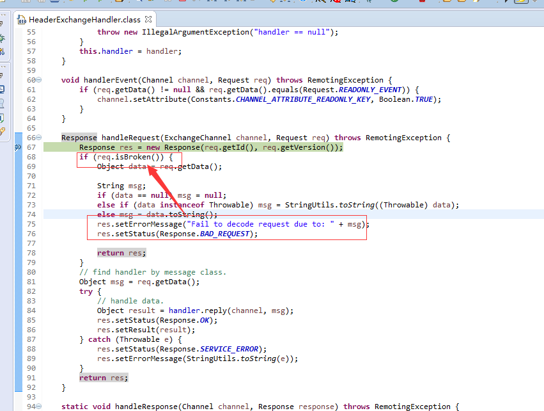
Task: Collapse the handleRequest method at line 66
Action: 40,137
